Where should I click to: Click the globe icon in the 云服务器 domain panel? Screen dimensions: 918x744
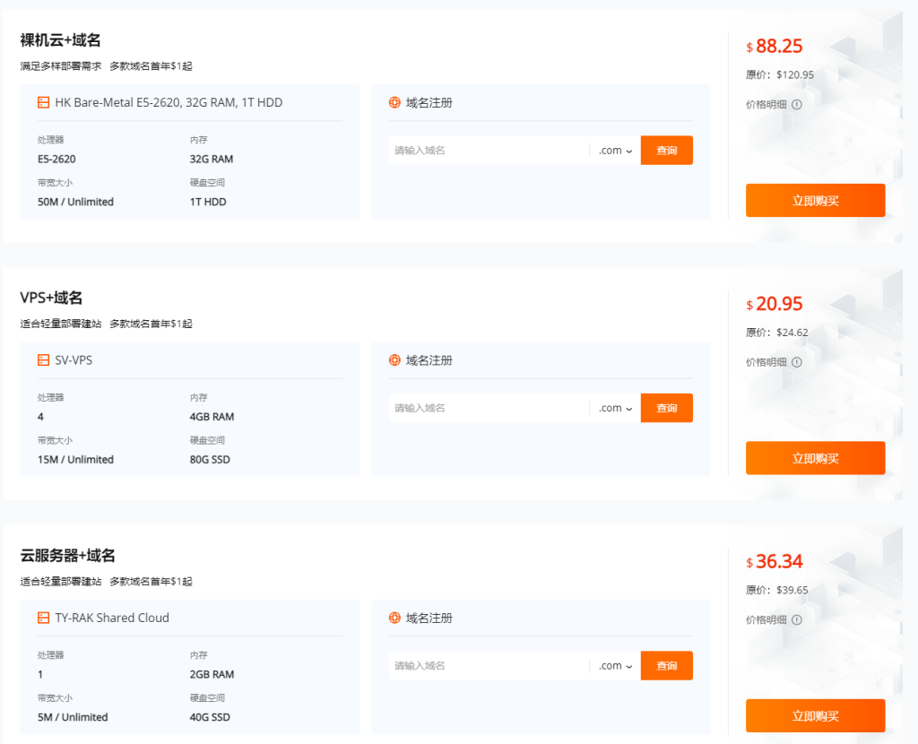(394, 618)
